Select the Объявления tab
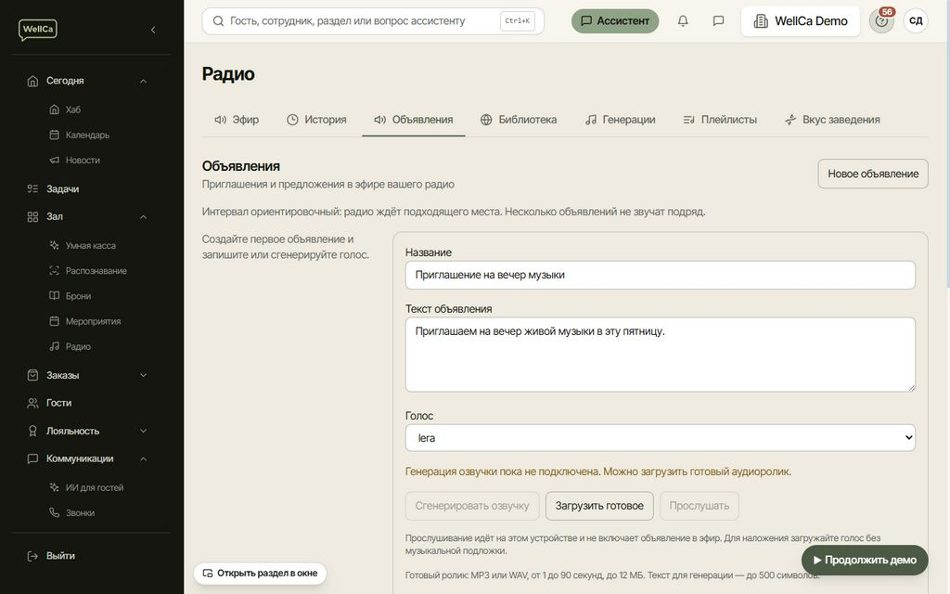This screenshot has height=594, width=950. pos(414,120)
